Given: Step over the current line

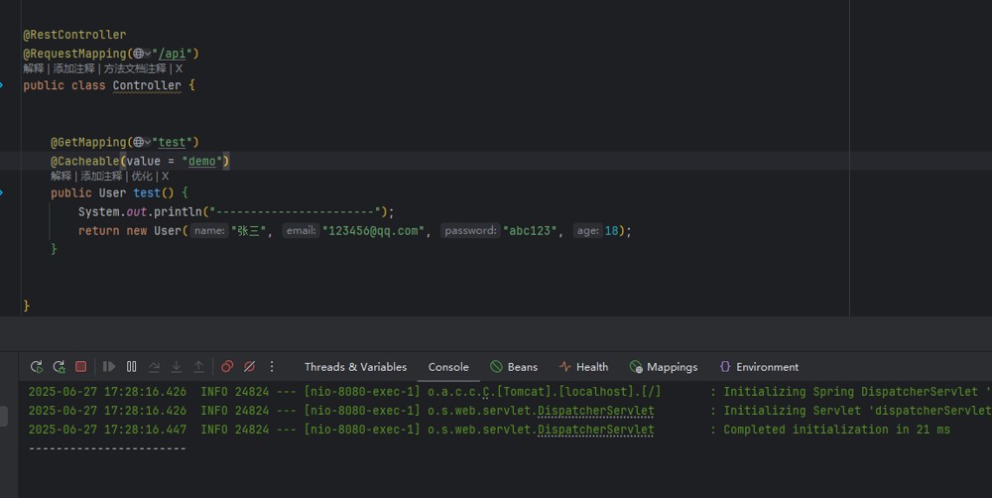Looking at the screenshot, I should 154,366.
